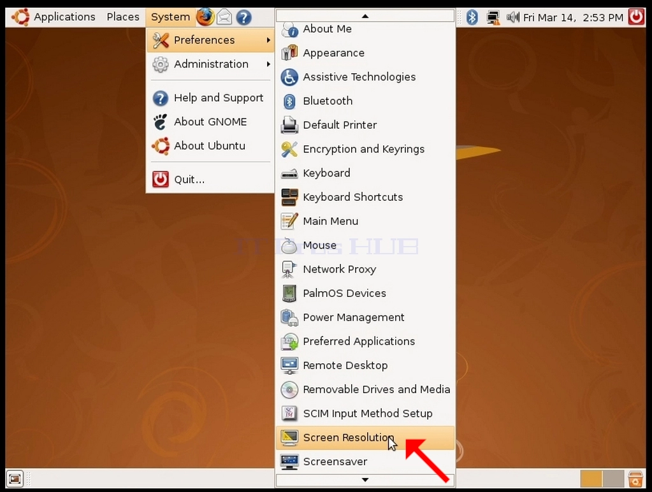Click the Preferred Applications icon
652x492 pixels.
[289, 342]
